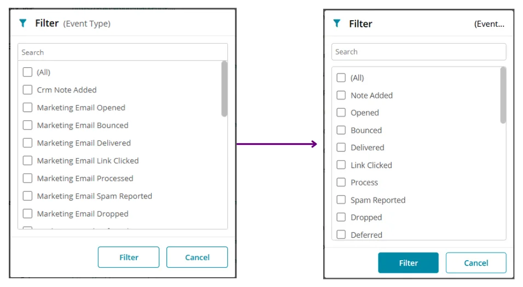
Task: Click the left list's vertical scrollbar thumb
Action: (225, 89)
